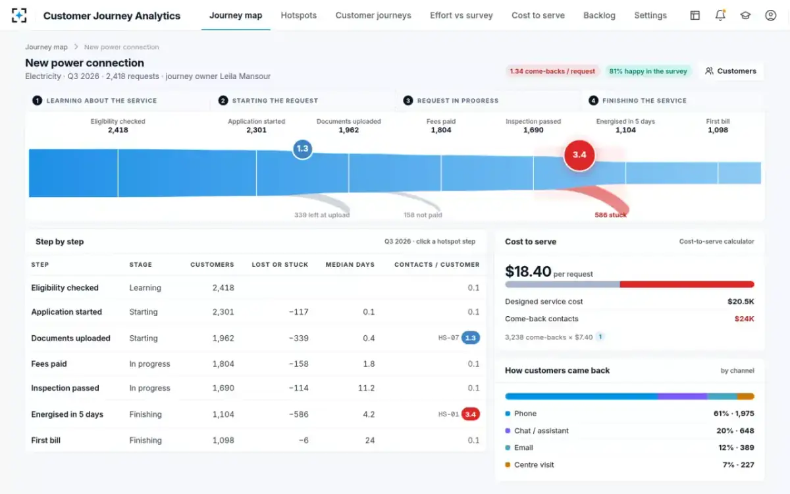Select the Energised in 5 days table row
Screen dimensions: 790x494
point(255,414)
